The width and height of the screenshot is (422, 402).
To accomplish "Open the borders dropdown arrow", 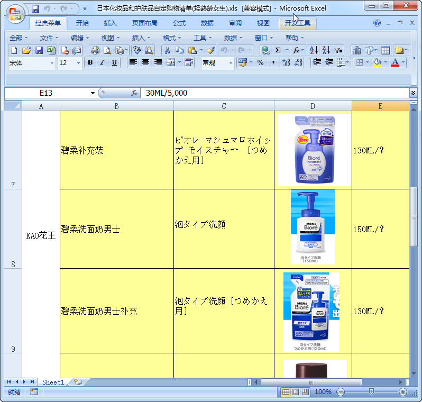I will click(x=367, y=63).
